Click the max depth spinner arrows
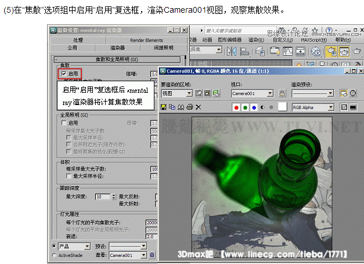Viewport: 364px width, 264px height. 114,197
